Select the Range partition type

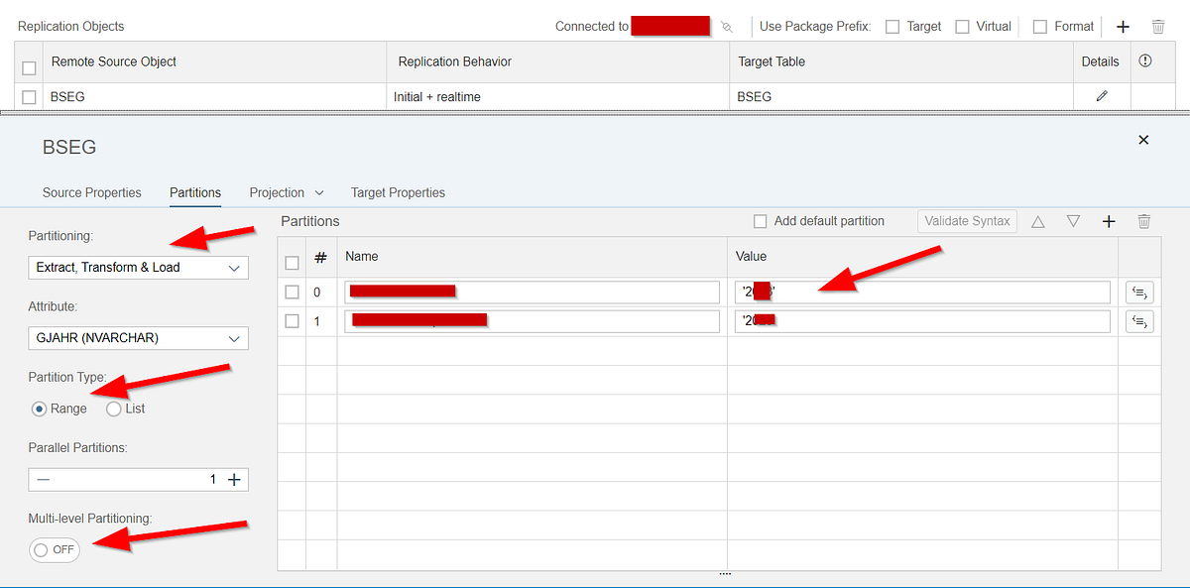[38, 409]
